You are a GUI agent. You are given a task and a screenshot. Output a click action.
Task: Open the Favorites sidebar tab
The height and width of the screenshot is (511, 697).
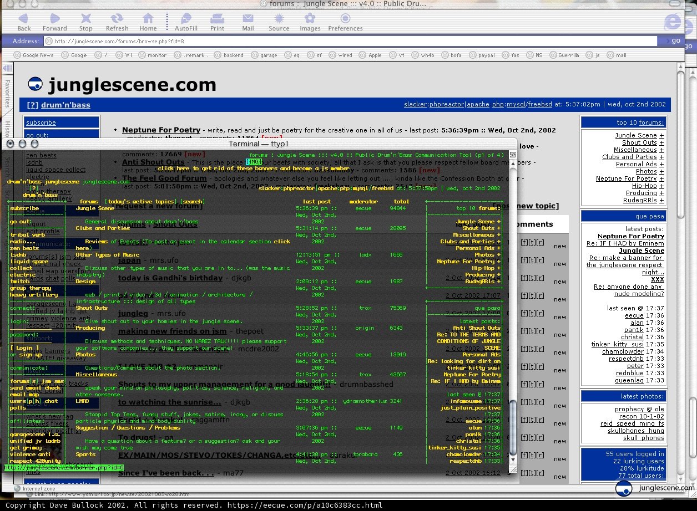(x=7, y=93)
